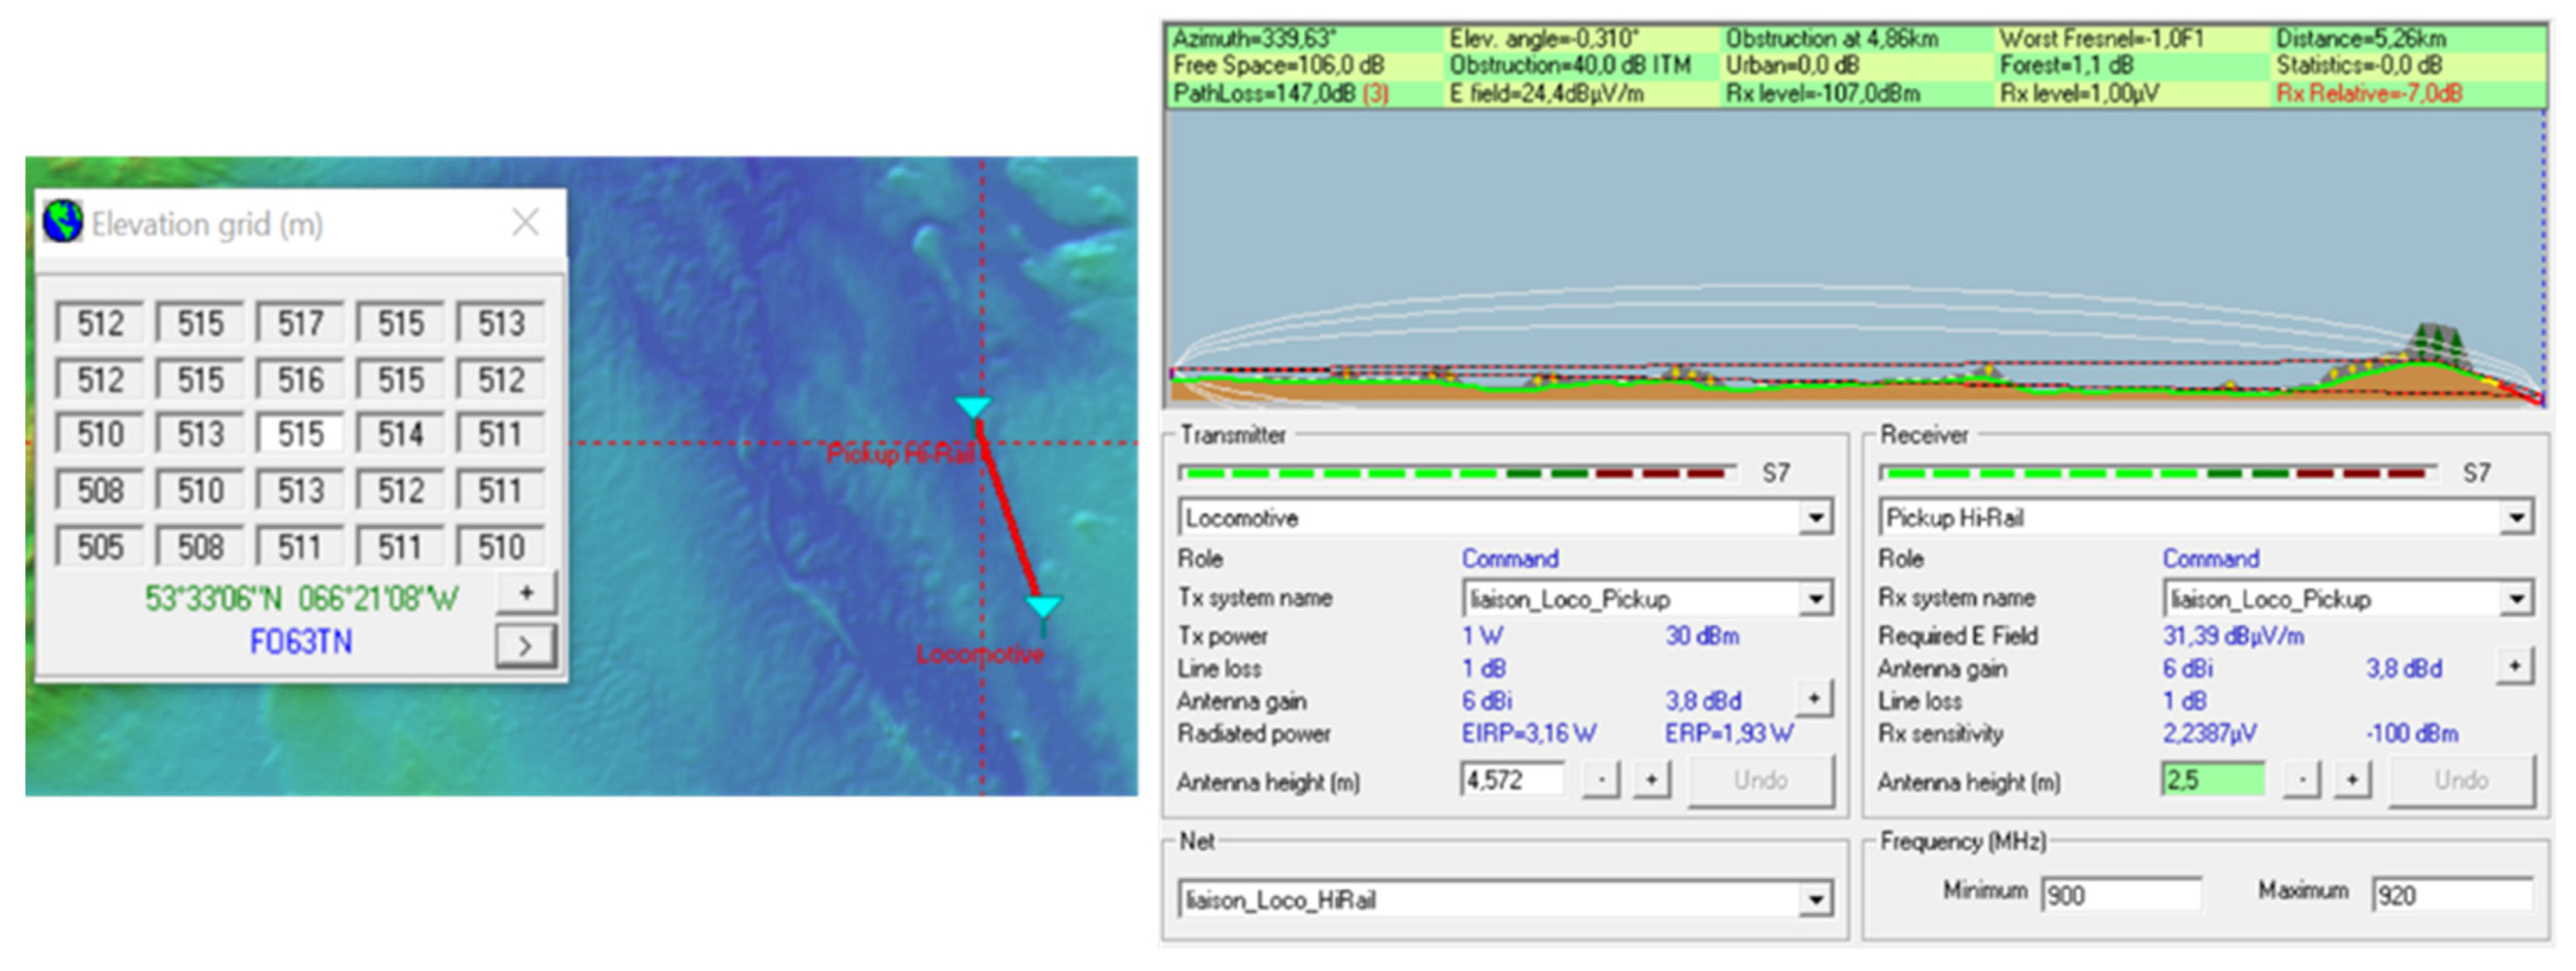Screen dimensions: 2576x971
Task: Open the Pickup Hi-Rail receiver dropdown
Action: pyautogui.click(x=2516, y=518)
